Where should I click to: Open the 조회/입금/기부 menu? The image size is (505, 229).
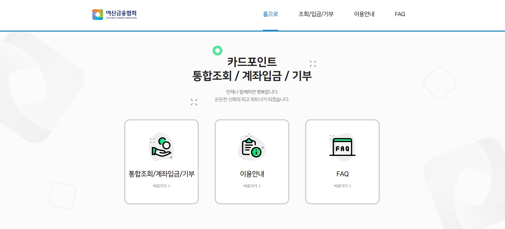(x=316, y=14)
